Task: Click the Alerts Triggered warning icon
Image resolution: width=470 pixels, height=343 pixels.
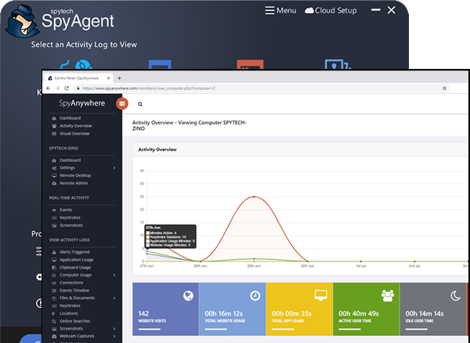Action: coord(53,252)
